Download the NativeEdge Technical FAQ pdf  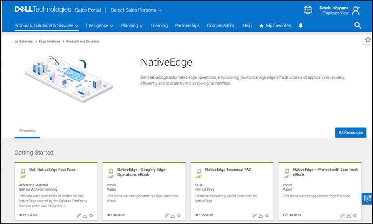[261, 216]
